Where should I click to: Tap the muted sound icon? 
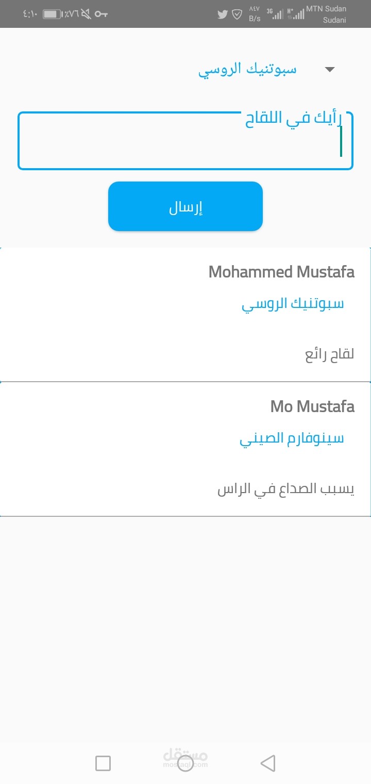click(x=86, y=14)
